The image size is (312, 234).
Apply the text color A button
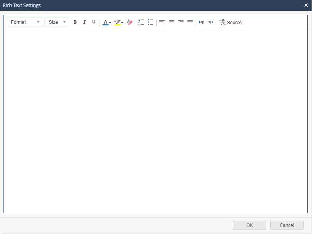click(x=105, y=22)
